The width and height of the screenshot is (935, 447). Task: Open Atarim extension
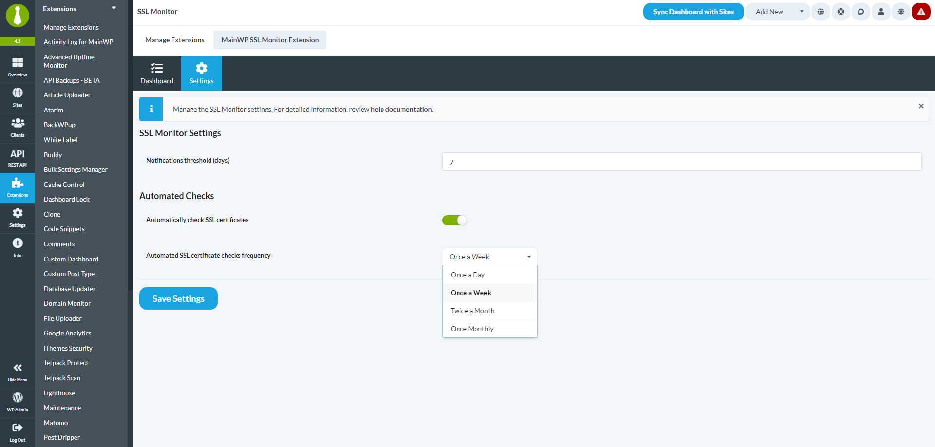54,110
